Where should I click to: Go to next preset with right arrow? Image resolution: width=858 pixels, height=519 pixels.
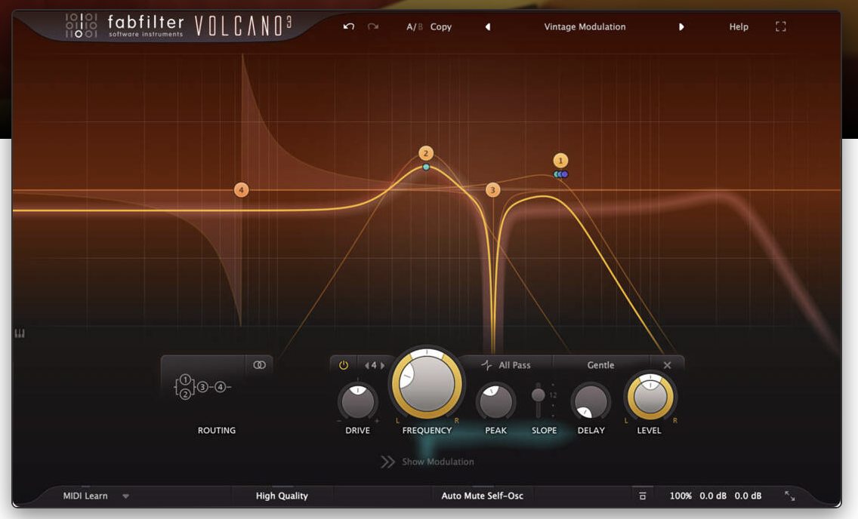tap(681, 26)
